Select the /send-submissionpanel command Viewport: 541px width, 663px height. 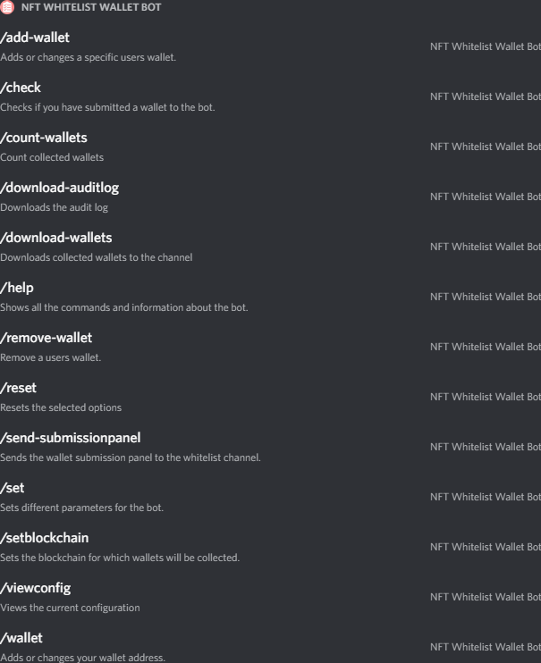click(71, 438)
